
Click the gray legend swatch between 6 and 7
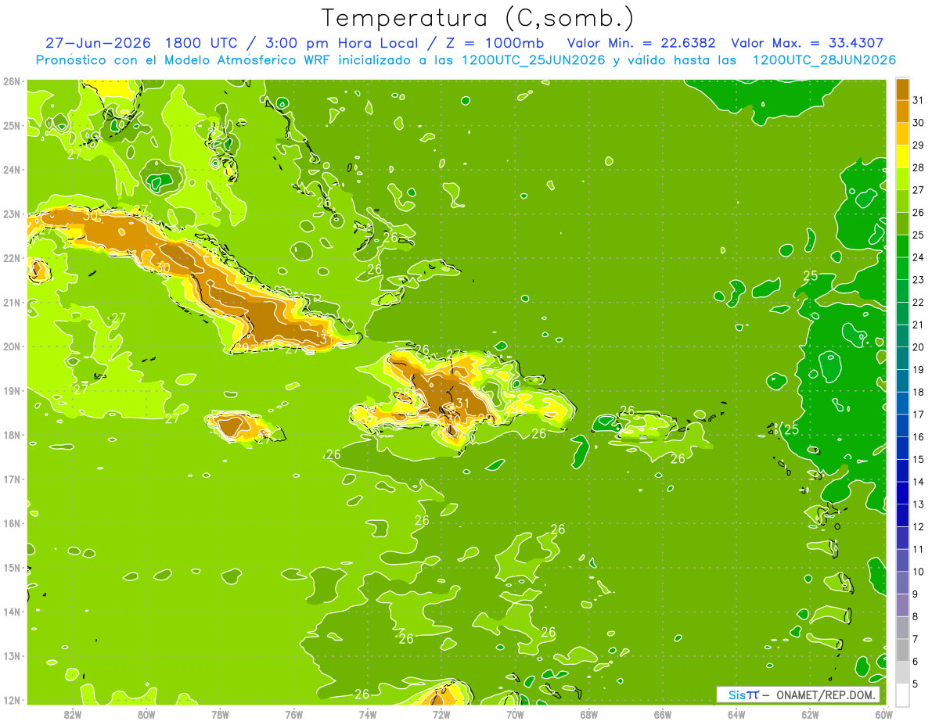[x=902, y=650]
